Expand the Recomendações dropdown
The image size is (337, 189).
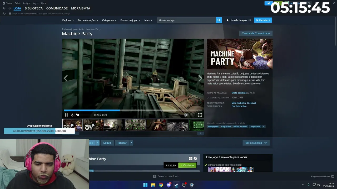pyautogui.click(x=88, y=20)
